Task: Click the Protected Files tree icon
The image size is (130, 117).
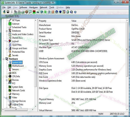Action: (x=10, y=52)
